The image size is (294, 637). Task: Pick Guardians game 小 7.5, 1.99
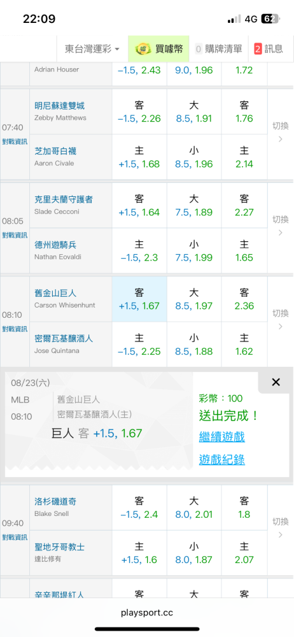coord(193,250)
